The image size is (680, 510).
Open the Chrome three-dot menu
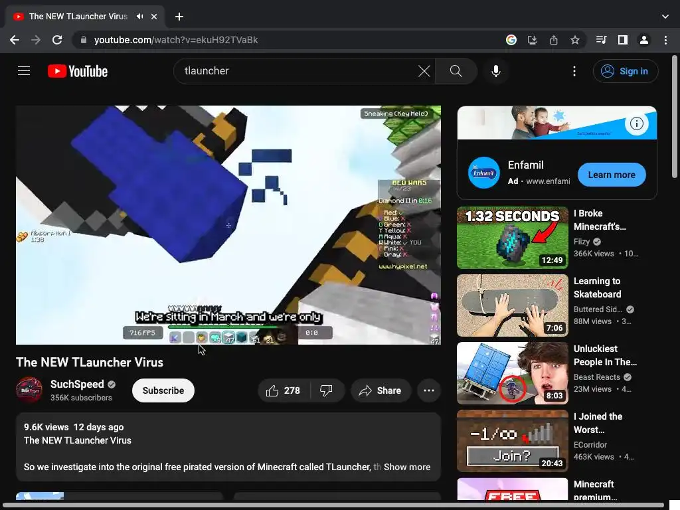click(665, 40)
